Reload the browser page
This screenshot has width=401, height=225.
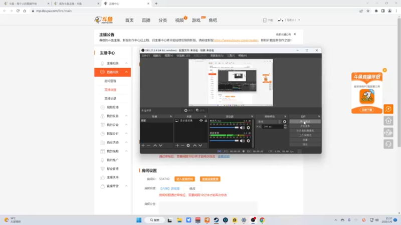pos(18,11)
